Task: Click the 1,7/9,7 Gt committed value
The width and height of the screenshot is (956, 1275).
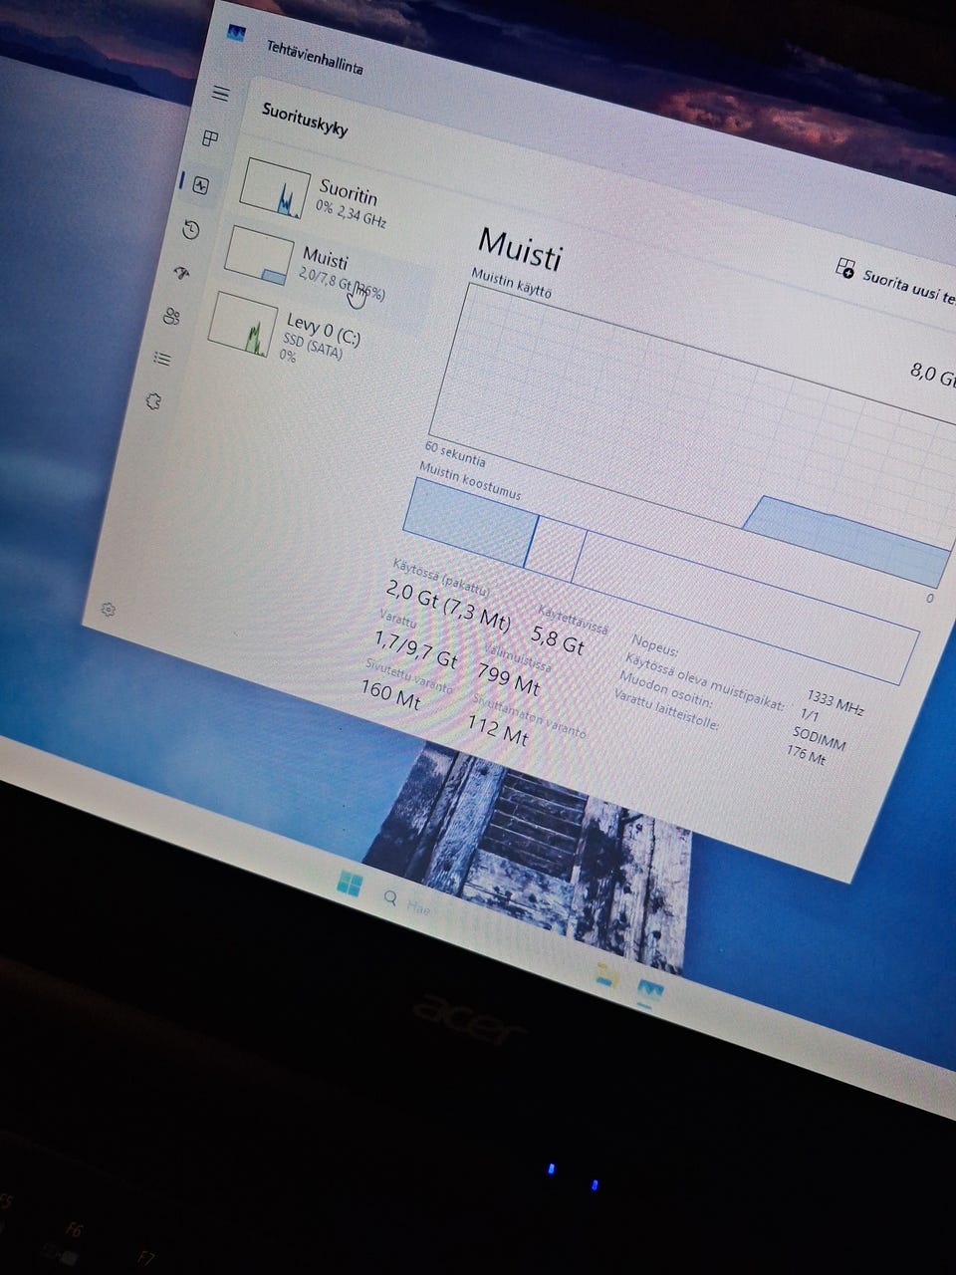Action: click(x=415, y=649)
